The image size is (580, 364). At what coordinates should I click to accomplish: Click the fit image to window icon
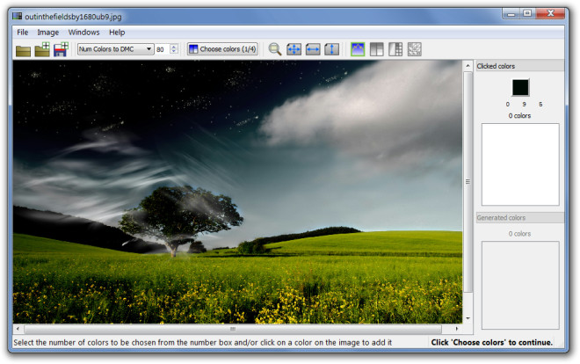294,49
